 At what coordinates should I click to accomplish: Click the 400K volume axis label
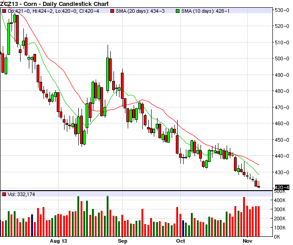[280, 200]
